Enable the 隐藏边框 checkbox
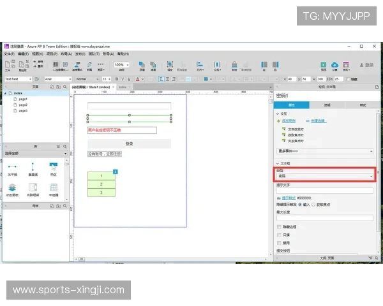 click(278, 226)
